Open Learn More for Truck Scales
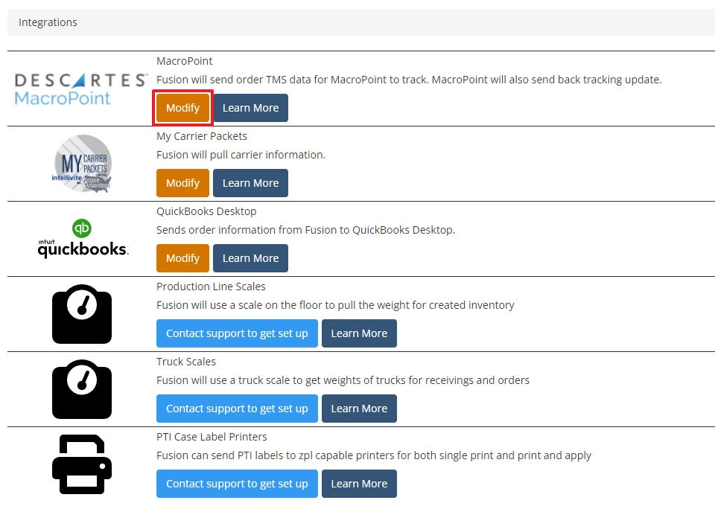 click(x=359, y=409)
